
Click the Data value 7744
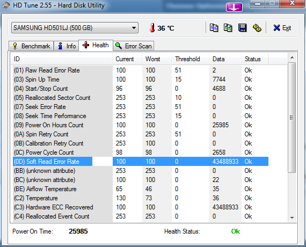click(x=219, y=79)
